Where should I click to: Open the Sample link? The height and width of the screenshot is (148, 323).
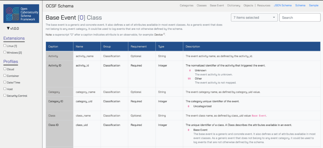(x=314, y=5)
